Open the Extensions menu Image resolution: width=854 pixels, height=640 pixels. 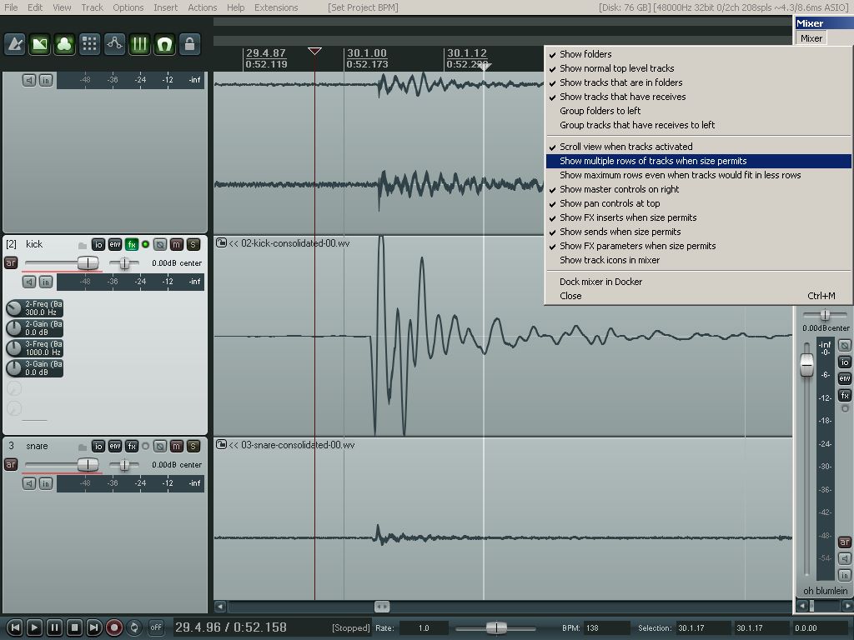(x=275, y=7)
